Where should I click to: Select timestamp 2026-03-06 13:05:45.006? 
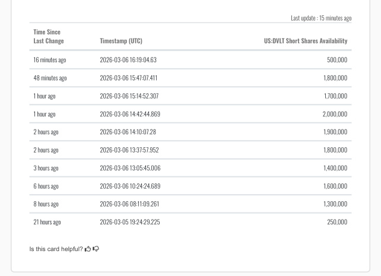click(130, 168)
